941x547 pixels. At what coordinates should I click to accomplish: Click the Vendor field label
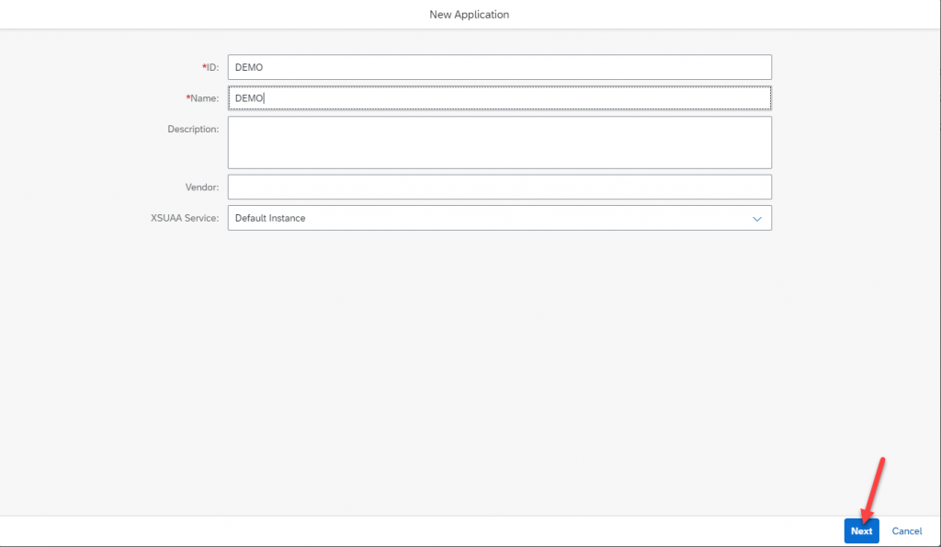point(202,188)
